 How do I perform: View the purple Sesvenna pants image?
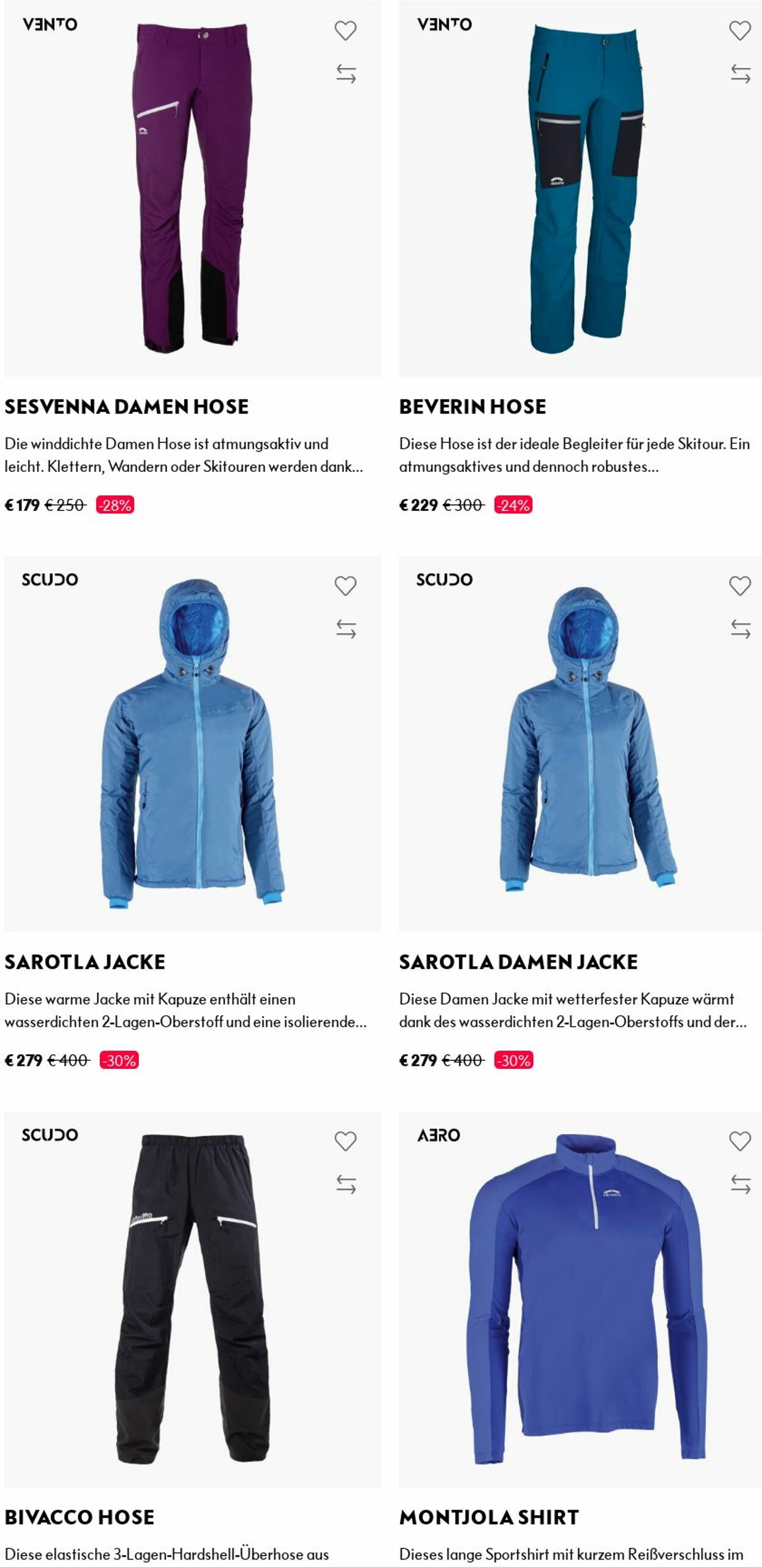click(192, 188)
